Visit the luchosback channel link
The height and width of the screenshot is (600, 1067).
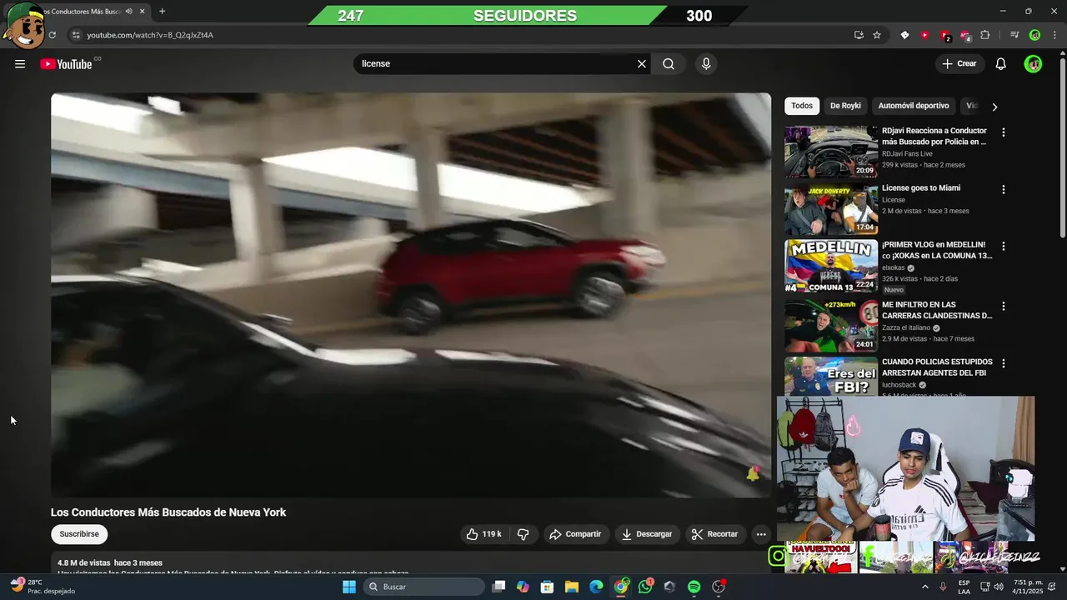click(899, 385)
